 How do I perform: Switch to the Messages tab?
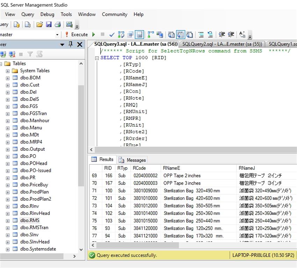(132, 160)
